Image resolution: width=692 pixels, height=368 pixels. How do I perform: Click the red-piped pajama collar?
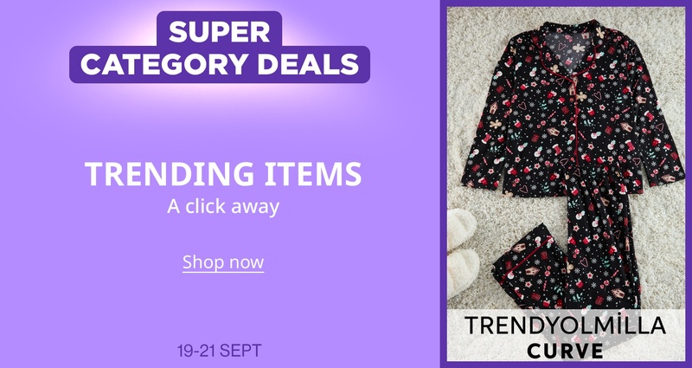(x=567, y=48)
